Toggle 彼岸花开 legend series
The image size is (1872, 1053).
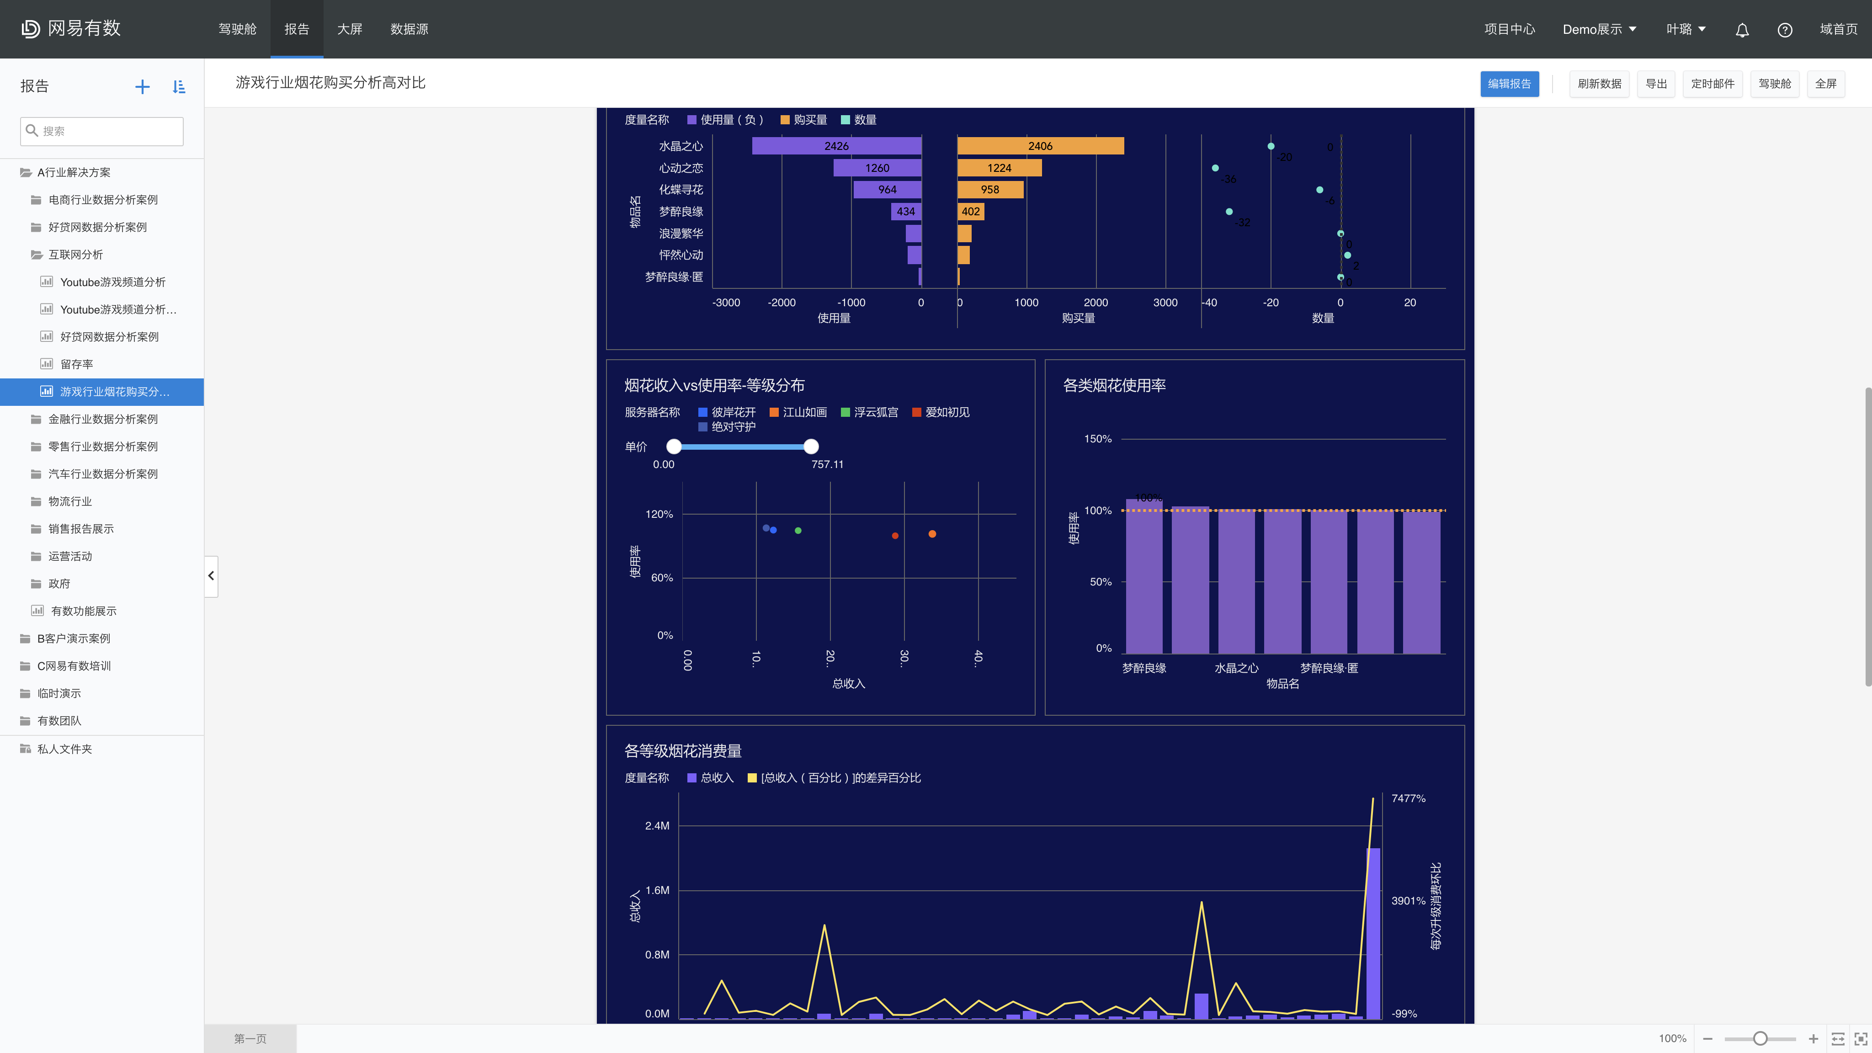click(727, 412)
